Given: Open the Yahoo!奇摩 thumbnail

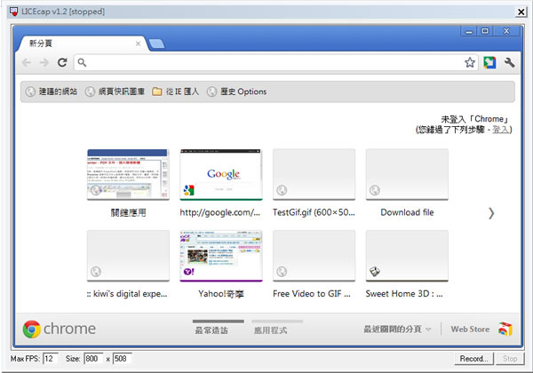Looking at the screenshot, I should [x=221, y=255].
